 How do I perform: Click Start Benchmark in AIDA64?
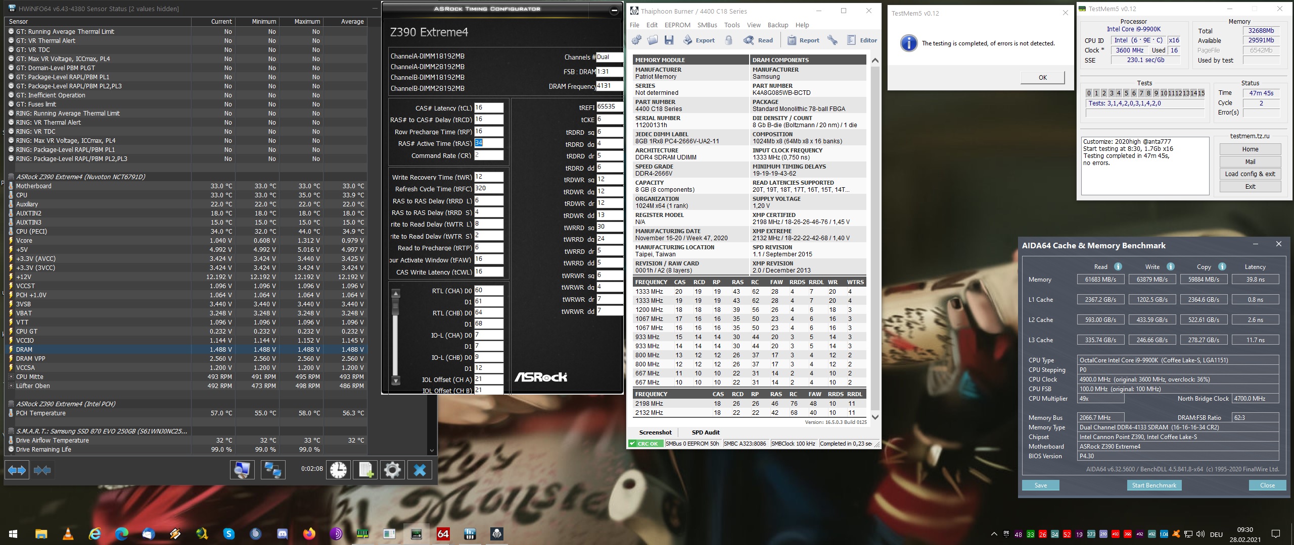coord(1153,485)
